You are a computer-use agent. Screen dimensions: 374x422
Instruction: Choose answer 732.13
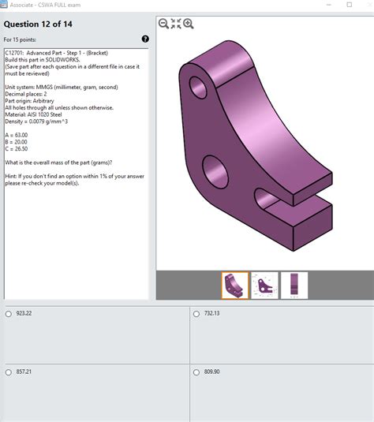(x=196, y=314)
